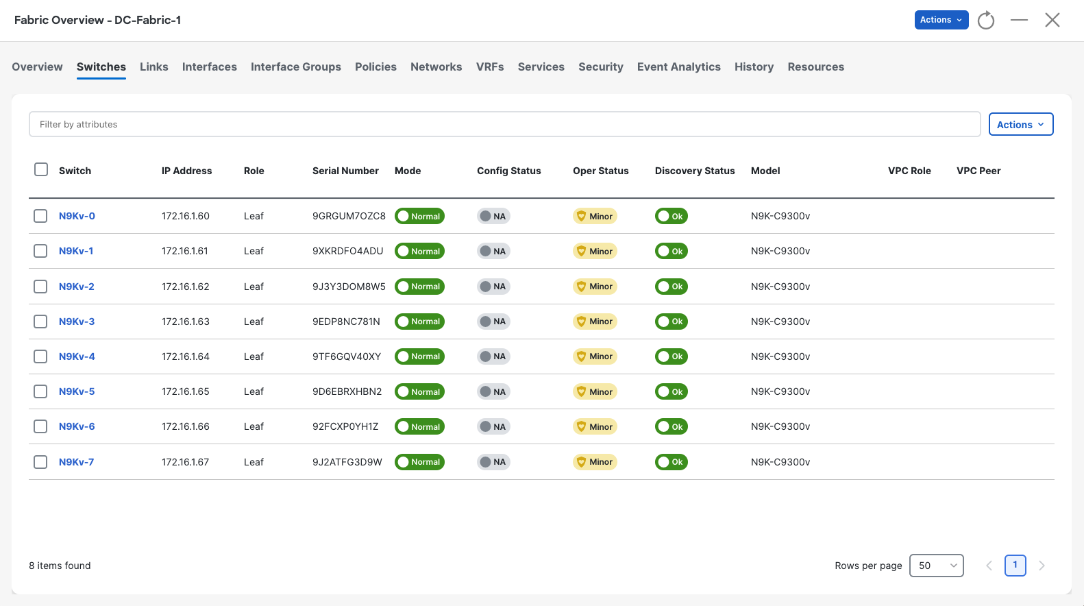
Task: Check the N9Kv-5 row checkbox
Action: pyautogui.click(x=40, y=391)
